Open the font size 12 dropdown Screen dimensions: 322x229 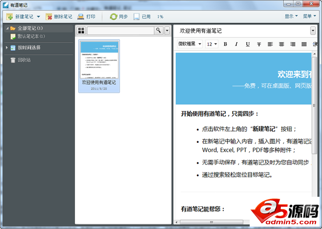point(212,44)
